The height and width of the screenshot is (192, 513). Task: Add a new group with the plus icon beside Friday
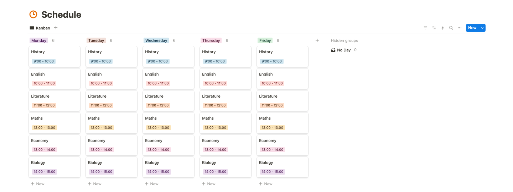point(317,40)
